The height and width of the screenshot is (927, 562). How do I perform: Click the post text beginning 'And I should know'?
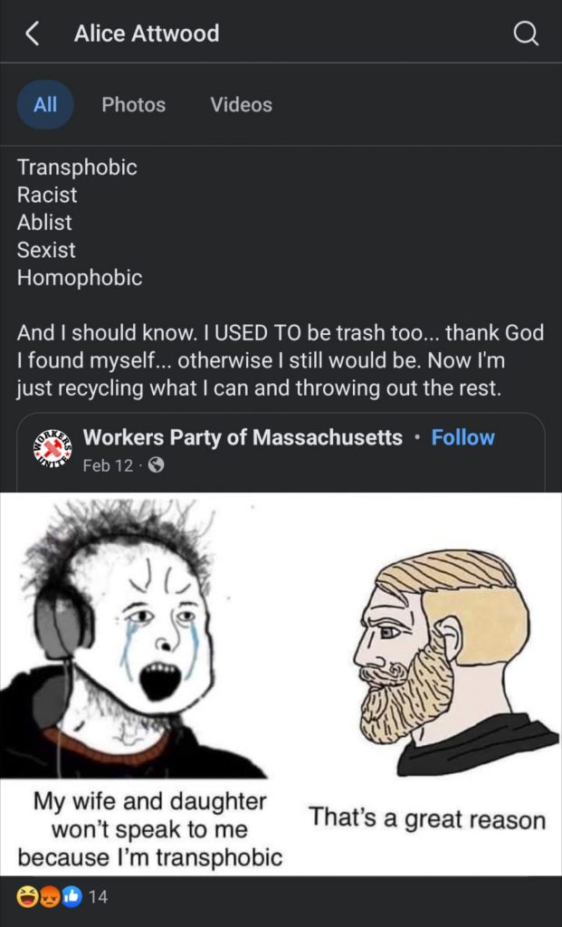(x=281, y=360)
